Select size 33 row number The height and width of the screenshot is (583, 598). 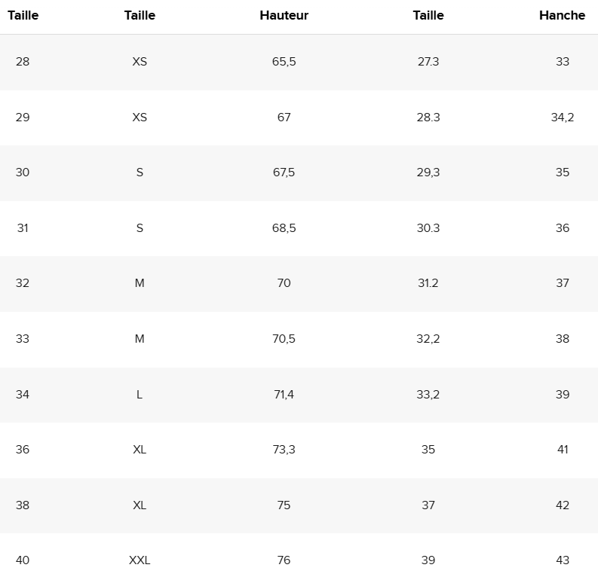[x=23, y=339]
